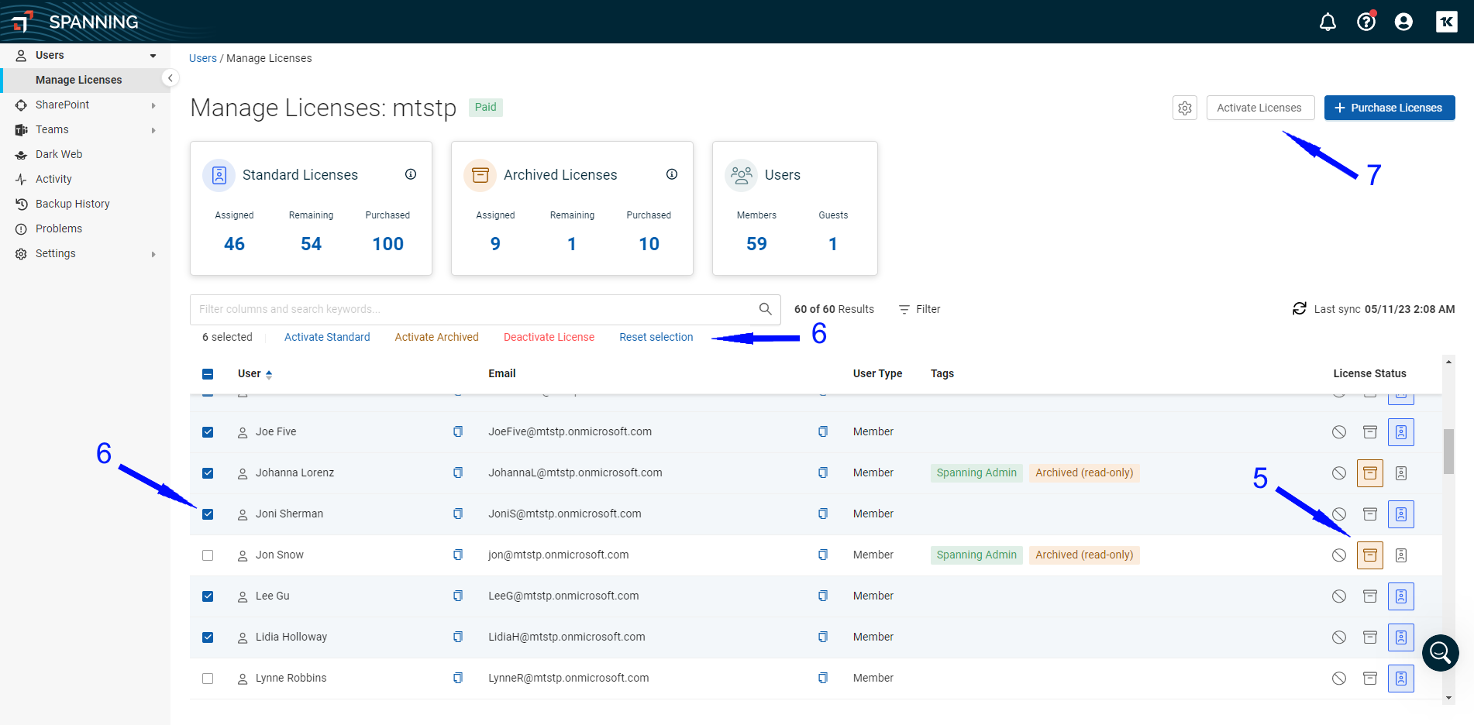The height and width of the screenshot is (725, 1474).
Task: Click the user account avatar icon
Action: [x=1403, y=22]
